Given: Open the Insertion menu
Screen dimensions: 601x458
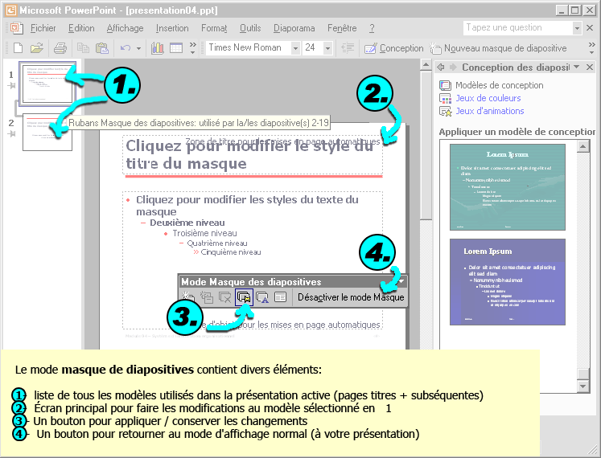Looking at the screenshot, I should tap(172, 28).
